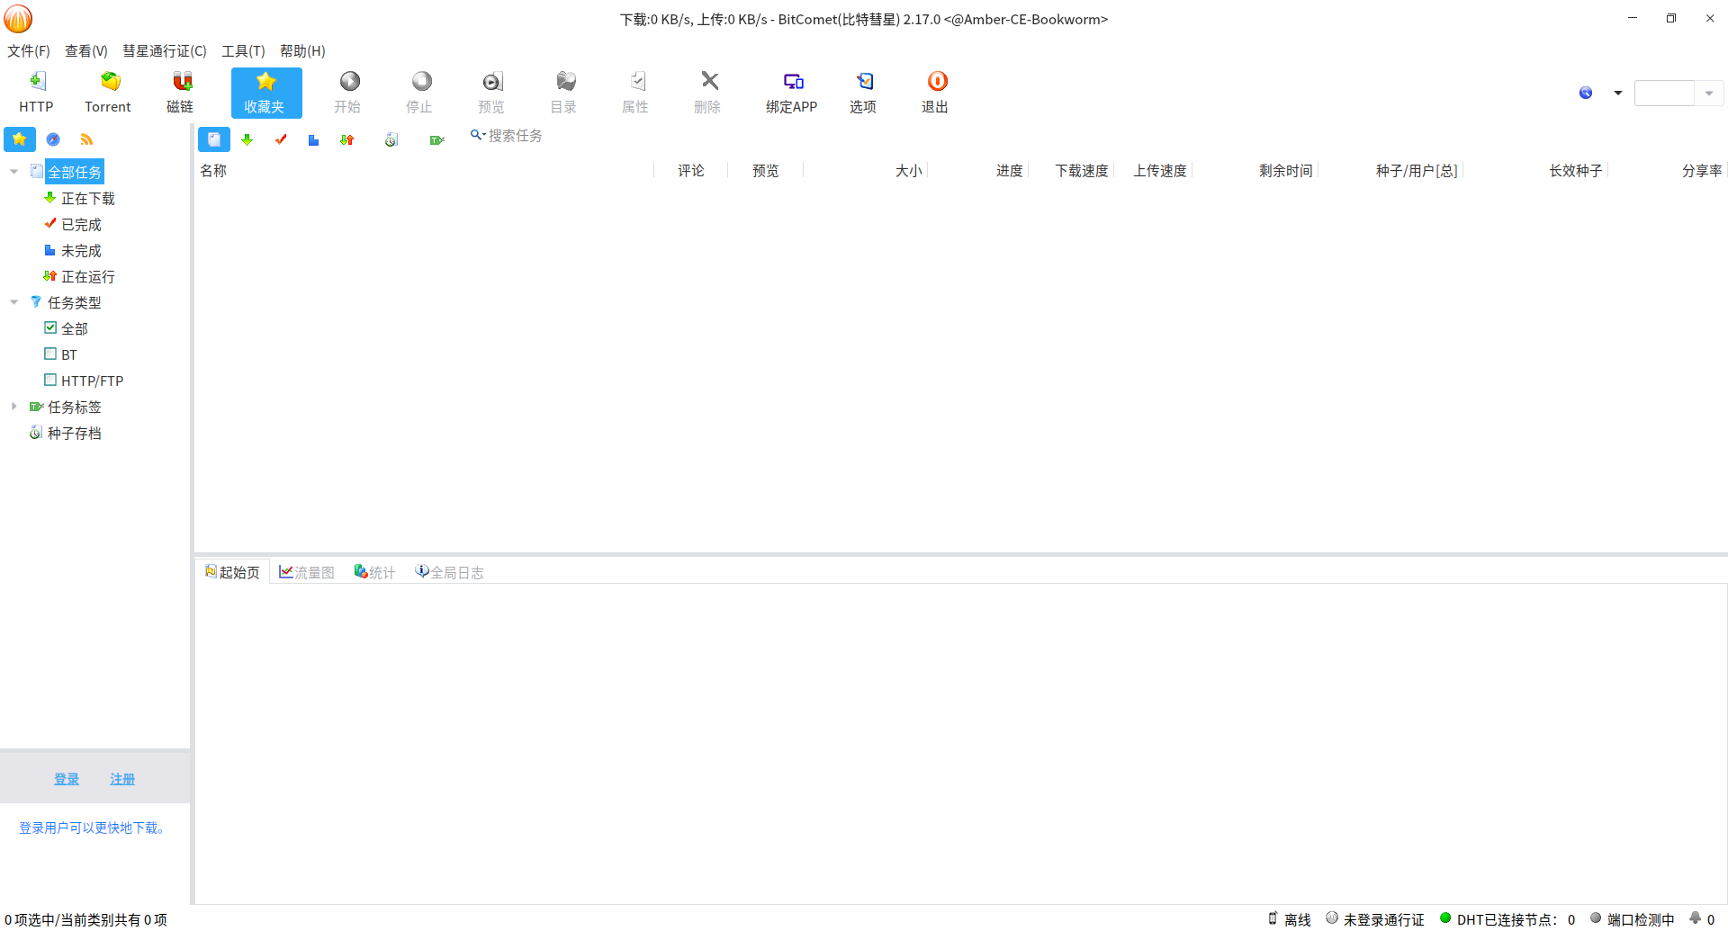Check the HTTP/FTP task type checkbox
The width and height of the screenshot is (1728, 931).
tap(50, 380)
